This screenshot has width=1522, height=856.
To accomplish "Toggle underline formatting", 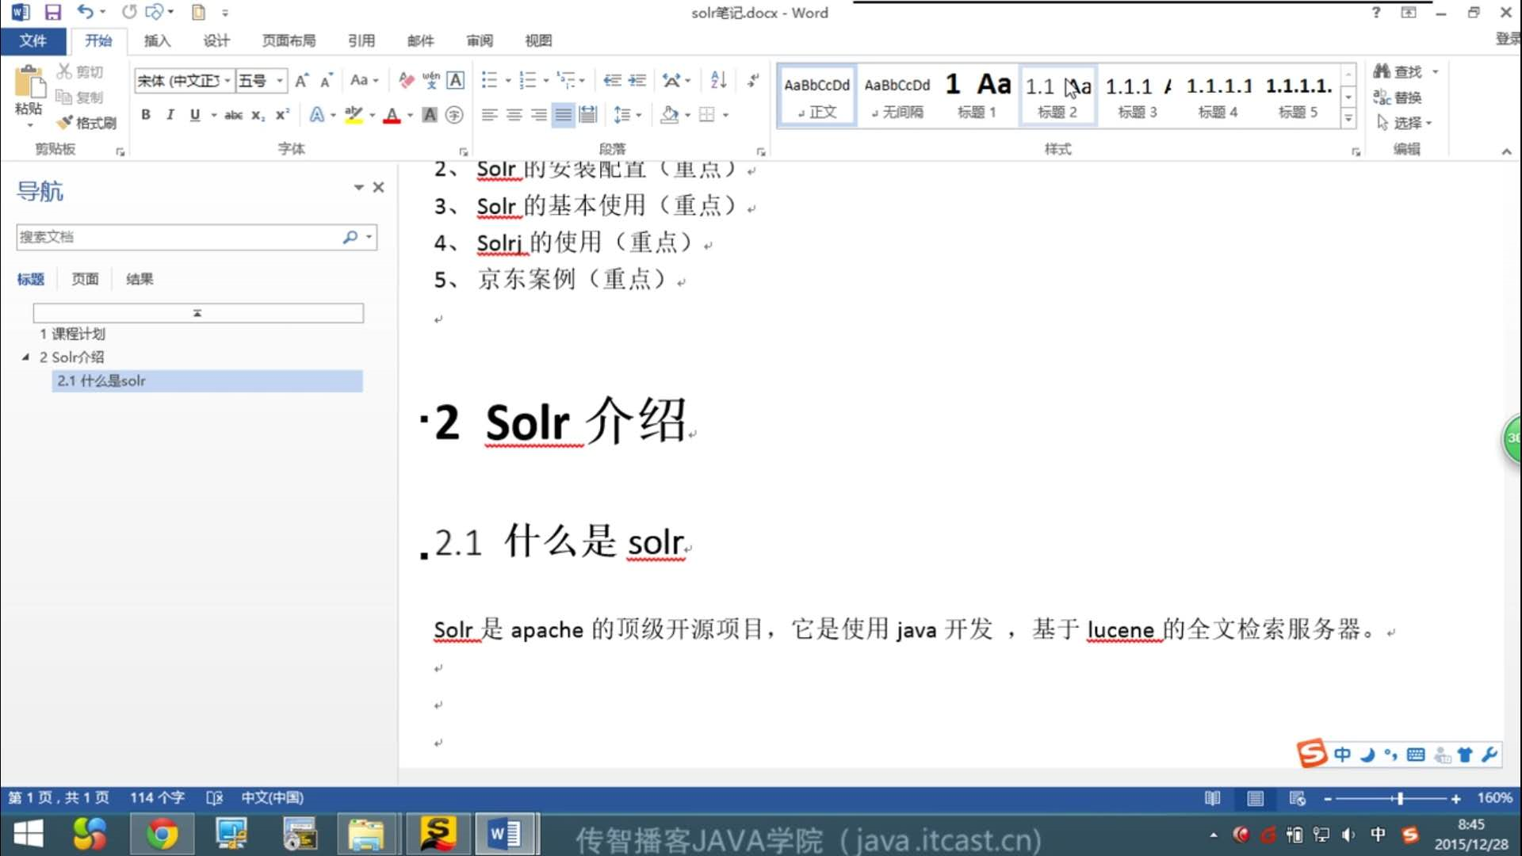I will click(195, 115).
